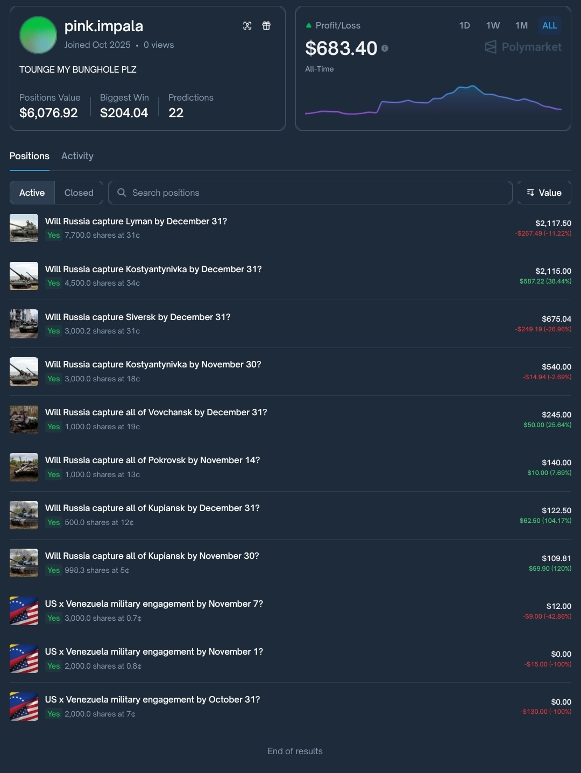Click the $59.90 (120%) gain text
The width and height of the screenshot is (581, 773).
click(550, 569)
